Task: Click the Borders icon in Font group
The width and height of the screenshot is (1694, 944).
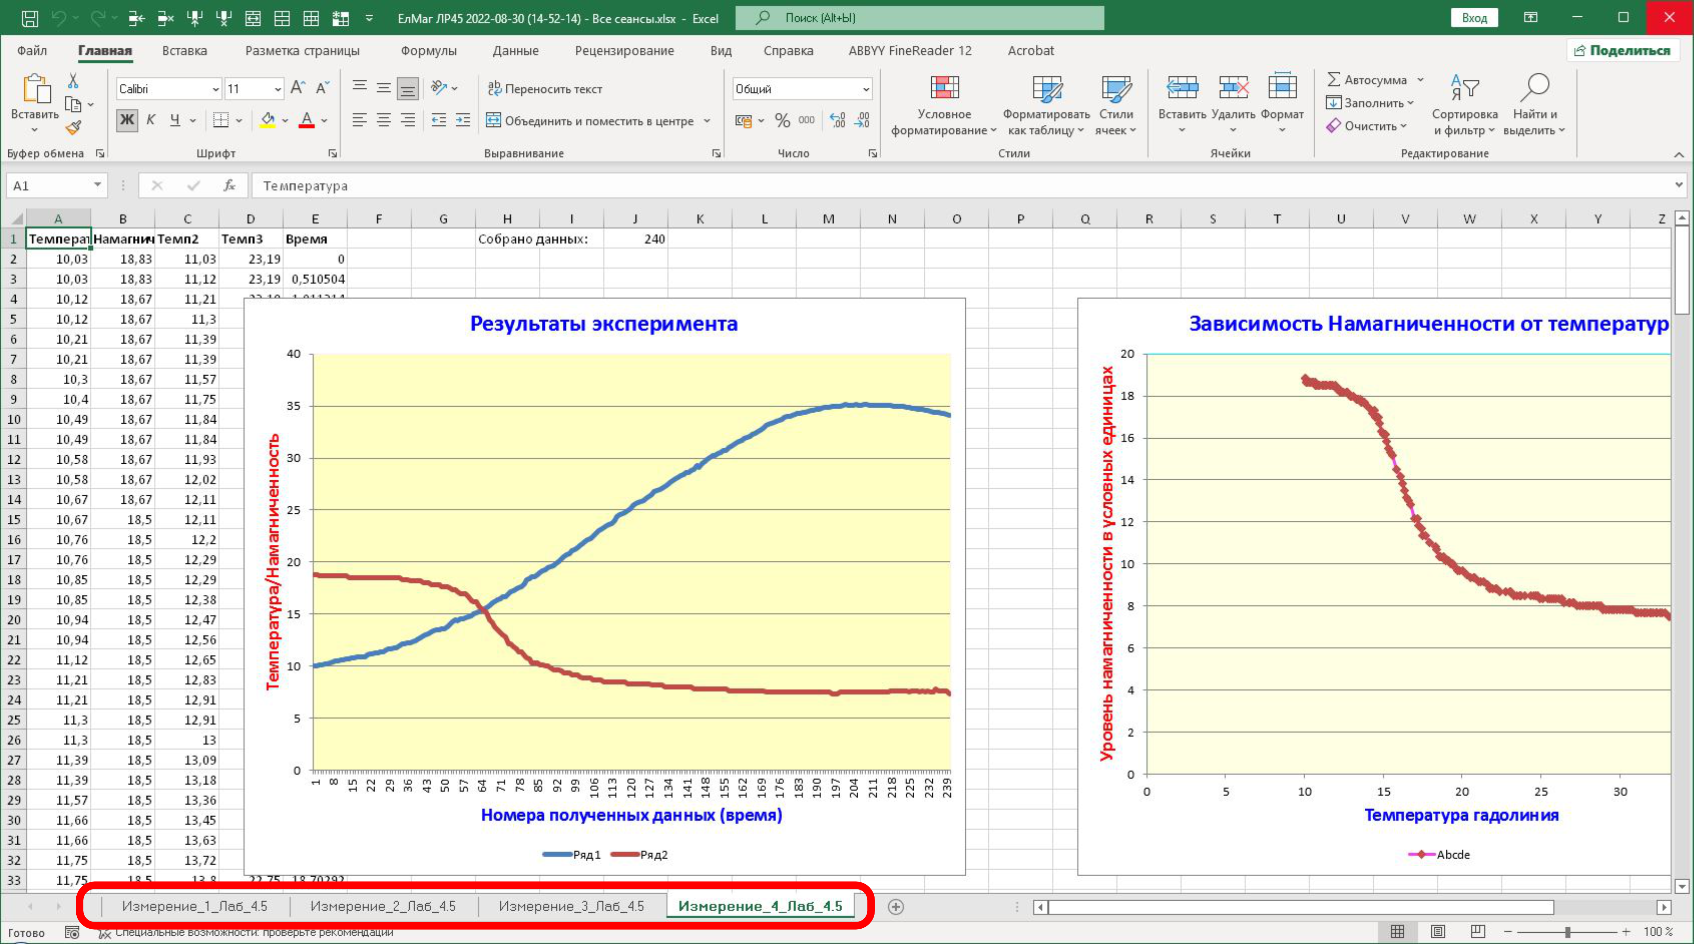Action: [221, 120]
